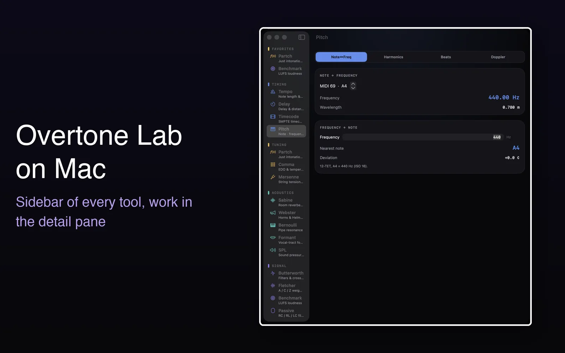Click the TIMING section header

pos(279,84)
